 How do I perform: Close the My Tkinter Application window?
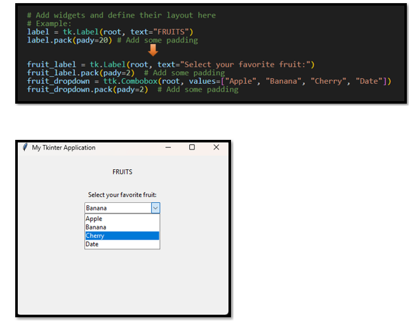[216, 148]
